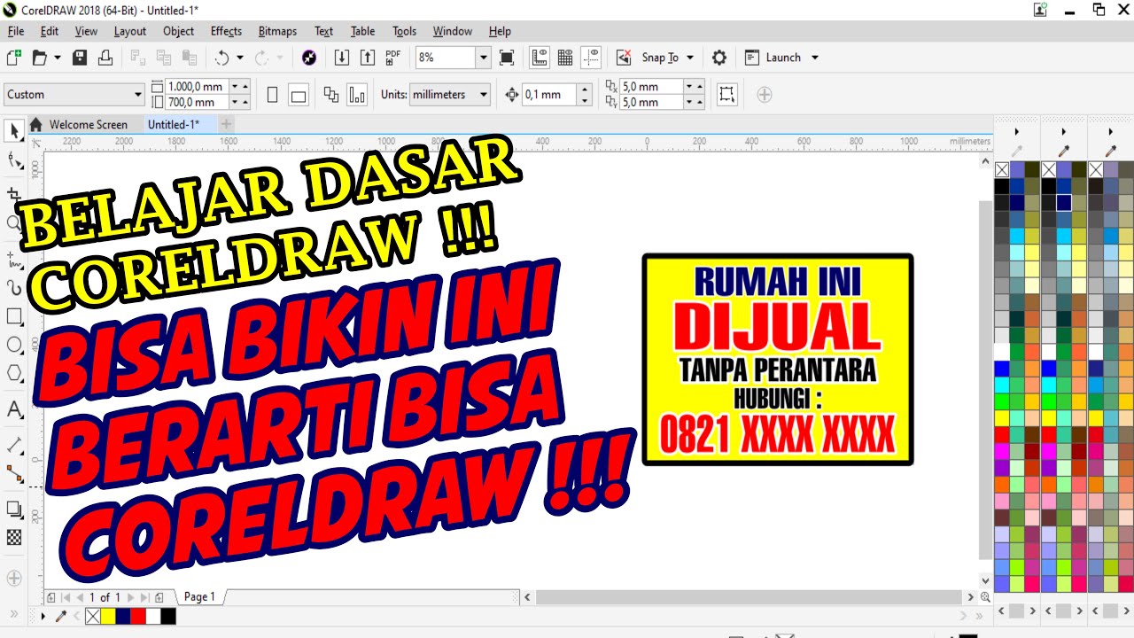Click the horizontal scrollbar below canvas

coord(749,597)
